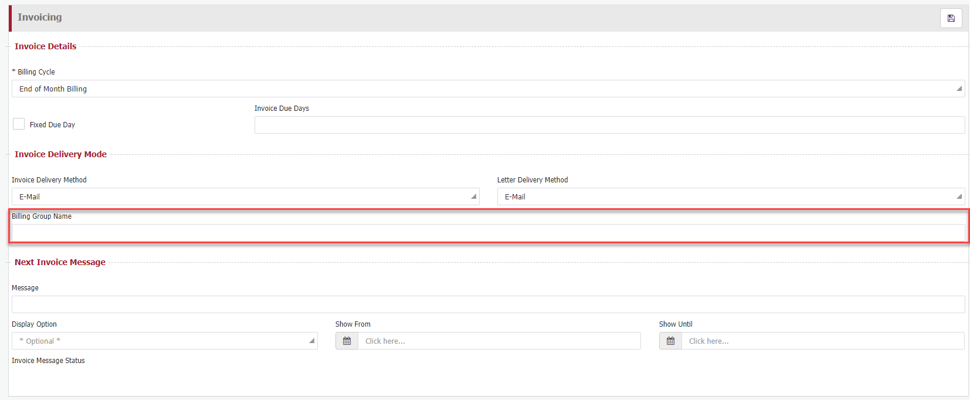
Task: Click the Invoicing panel title
Action: pyautogui.click(x=39, y=17)
